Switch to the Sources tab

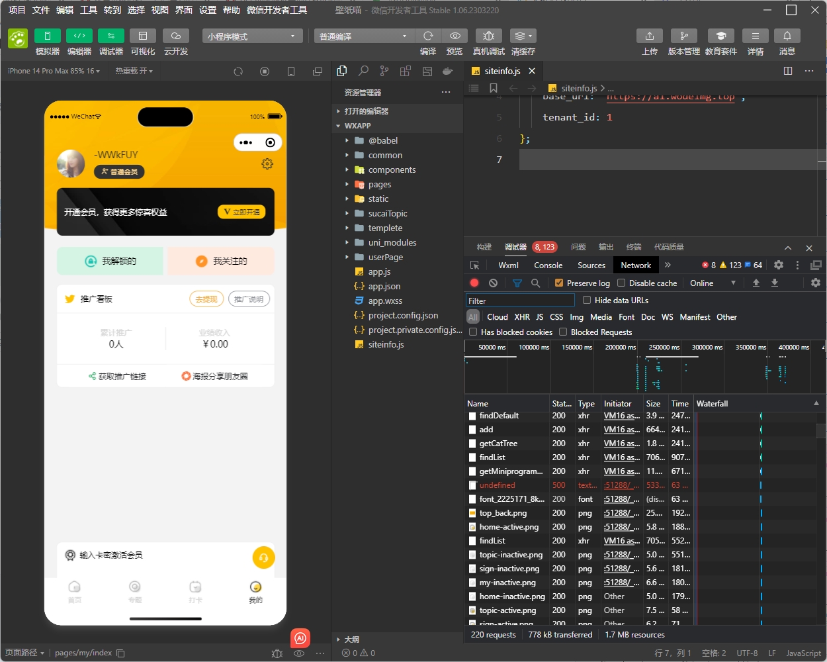tap(591, 265)
